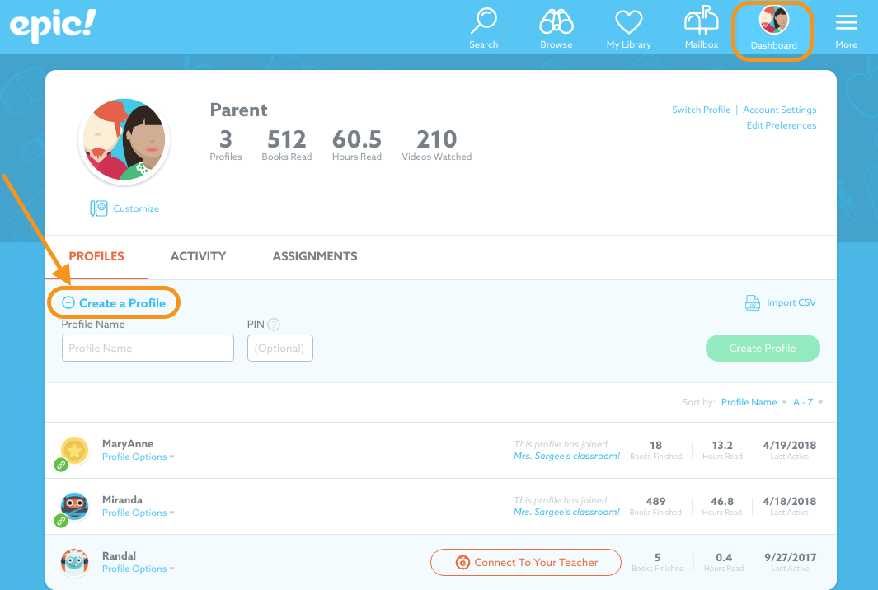This screenshot has width=878, height=590.
Task: Click Randal's monster avatar
Action: pyautogui.click(x=75, y=563)
